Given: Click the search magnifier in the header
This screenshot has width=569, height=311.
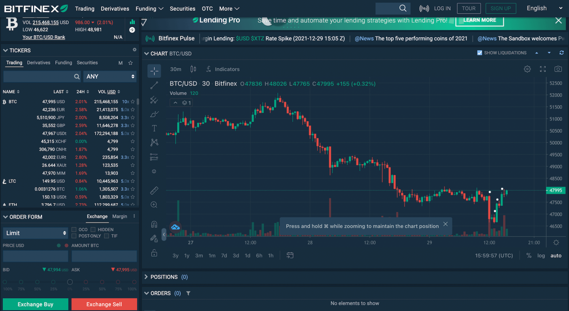Looking at the screenshot, I should pos(403,8).
